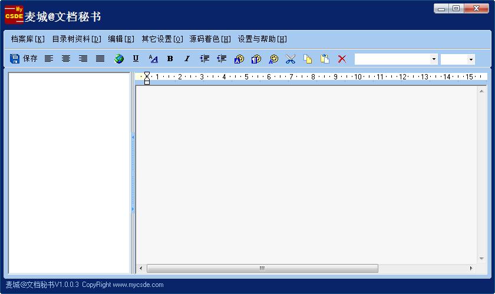Screen dimensions: 495x294
Task: Click the vertical scrollbar up arrow
Action: pyautogui.click(x=481, y=91)
